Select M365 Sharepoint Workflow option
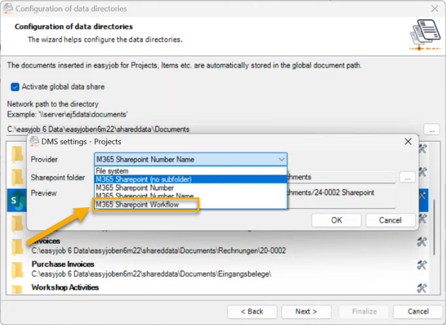This screenshot has width=446, height=325. point(145,205)
